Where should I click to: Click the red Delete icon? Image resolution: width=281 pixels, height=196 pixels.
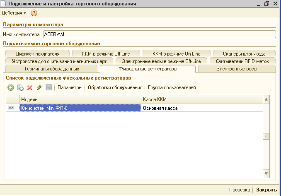click(29, 87)
